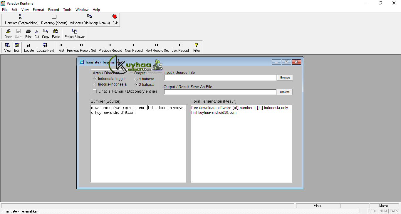This screenshot has height=214, width=401.
Task: Click the Translate (Terjemahkan) toolbar icon
Action: coord(21,17)
